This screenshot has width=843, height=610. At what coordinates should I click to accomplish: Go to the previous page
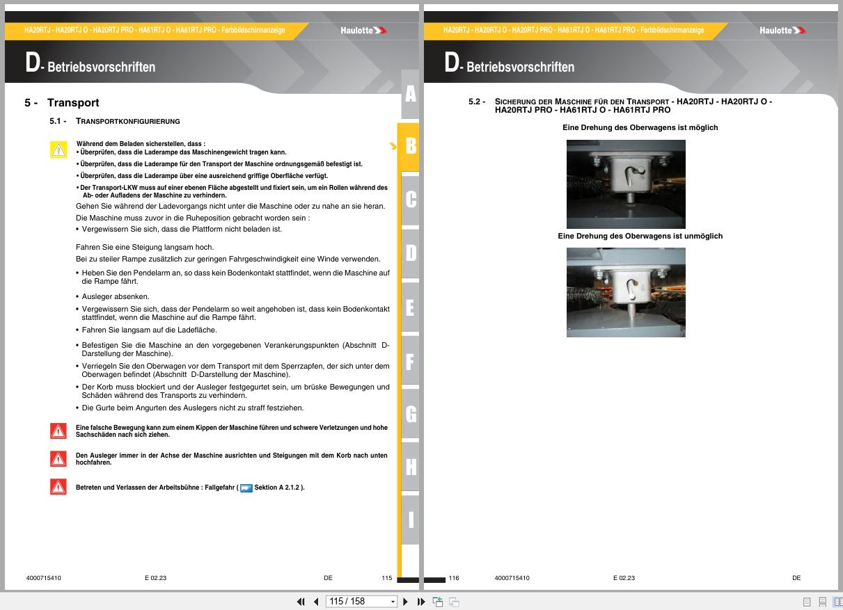tap(316, 602)
